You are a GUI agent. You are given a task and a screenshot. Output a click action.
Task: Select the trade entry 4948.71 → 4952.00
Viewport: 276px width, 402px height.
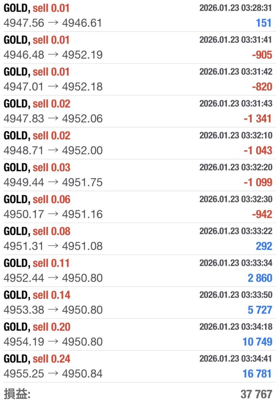point(53,150)
